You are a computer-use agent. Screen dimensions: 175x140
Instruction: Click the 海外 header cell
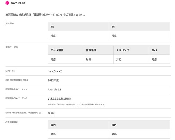[139, 125]
